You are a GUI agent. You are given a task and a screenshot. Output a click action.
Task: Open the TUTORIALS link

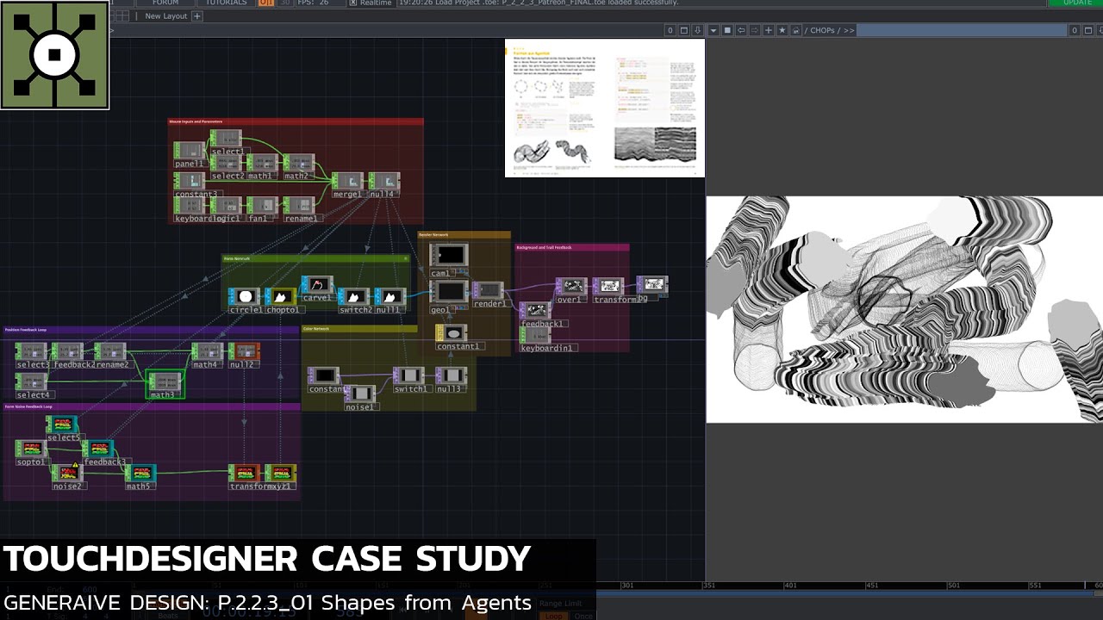(227, 3)
